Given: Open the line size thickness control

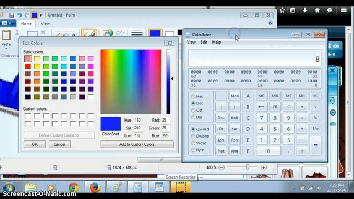Looking at the screenshot, I should pos(137,33).
